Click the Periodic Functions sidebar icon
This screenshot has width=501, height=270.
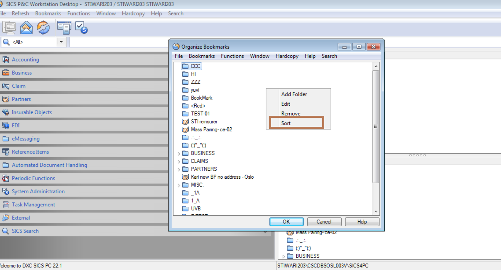pyautogui.click(x=6, y=178)
